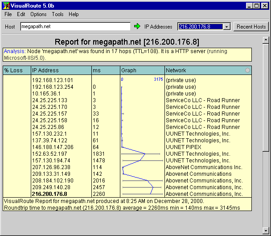
Task: Click the 61 ms value
Action: pos(95,141)
